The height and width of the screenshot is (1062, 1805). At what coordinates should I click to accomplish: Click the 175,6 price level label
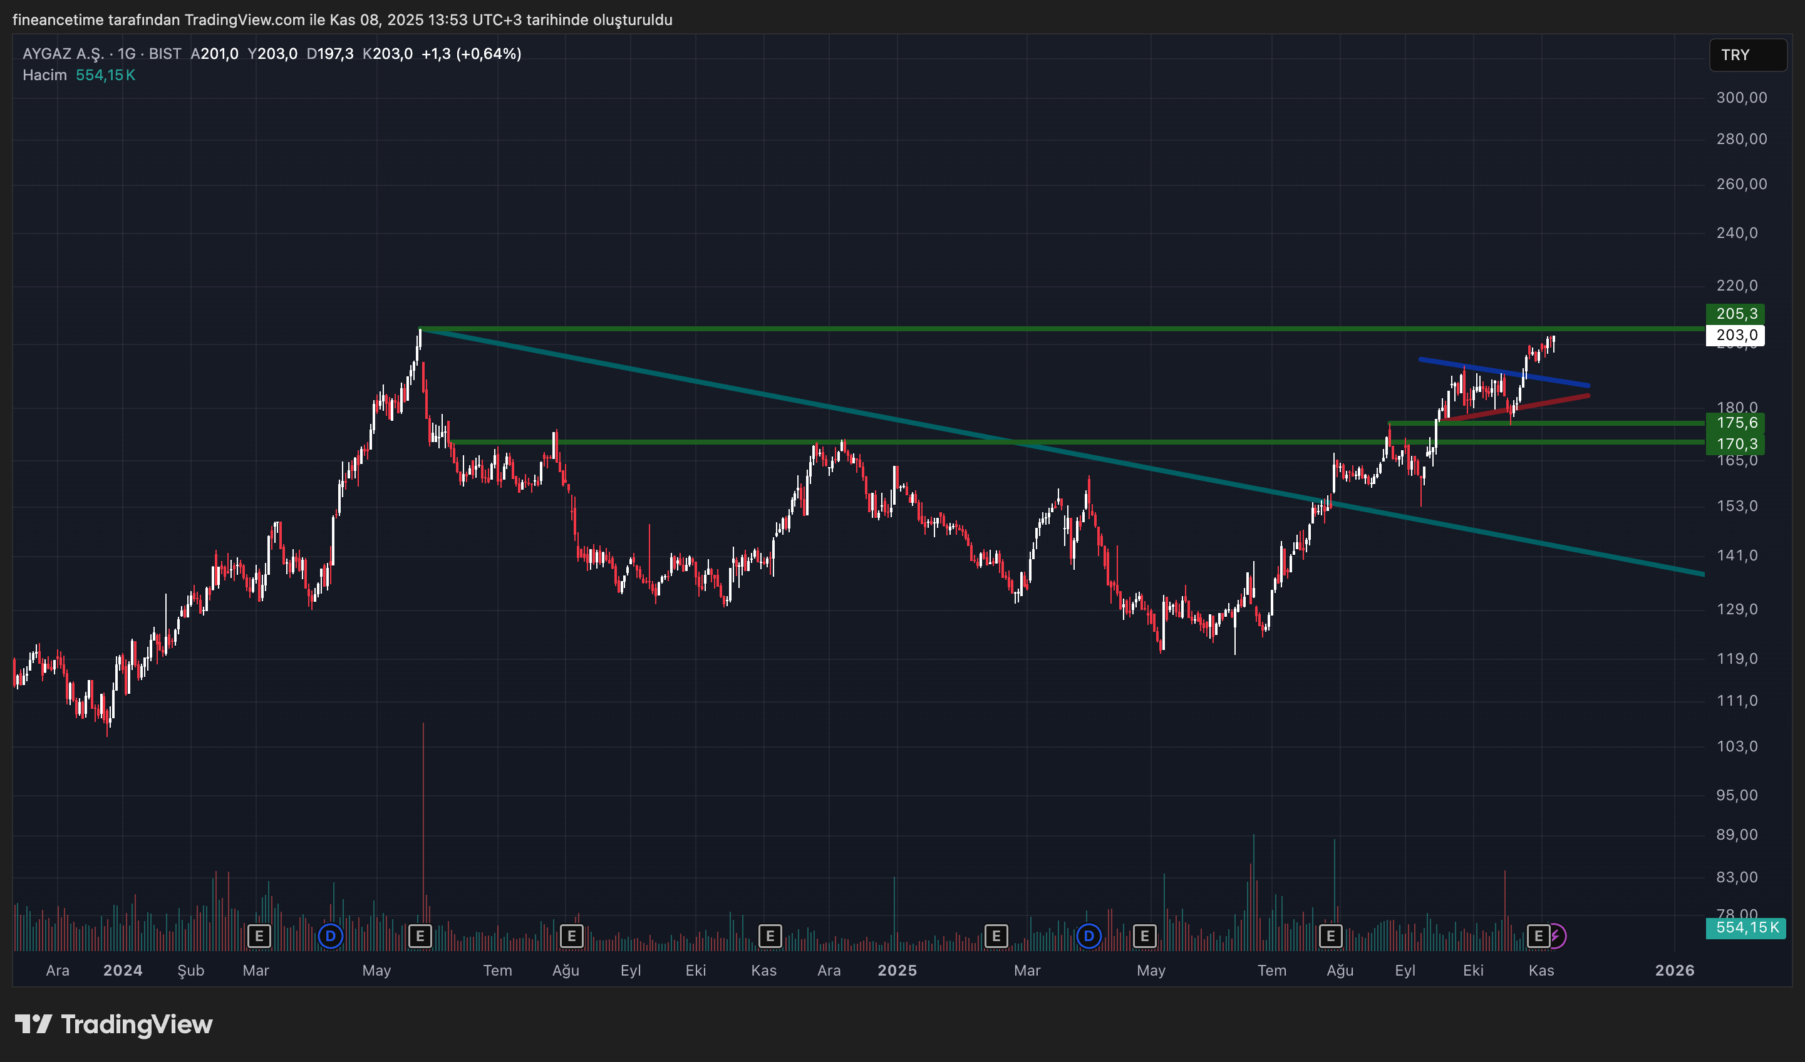(1735, 423)
